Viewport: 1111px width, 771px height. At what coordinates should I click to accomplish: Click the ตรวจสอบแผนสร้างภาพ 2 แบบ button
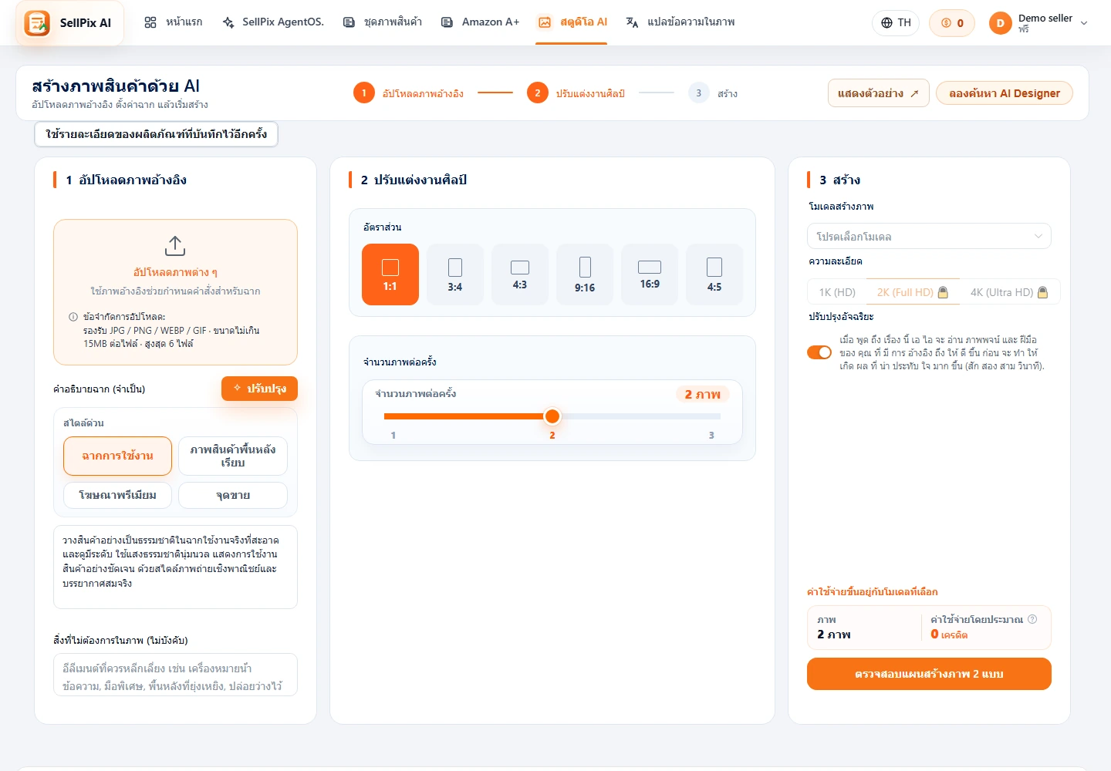[x=929, y=674]
